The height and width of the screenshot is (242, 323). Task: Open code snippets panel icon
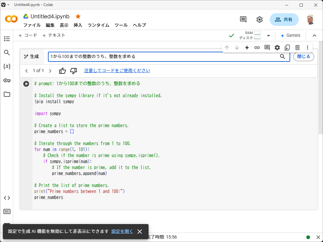(7, 198)
